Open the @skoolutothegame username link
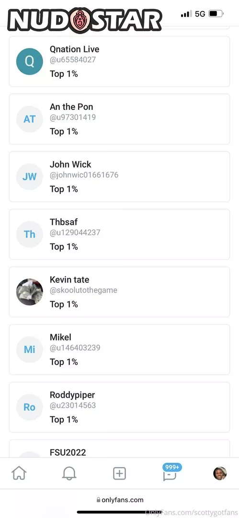Viewport: 239px width, 518px height. pos(83,290)
